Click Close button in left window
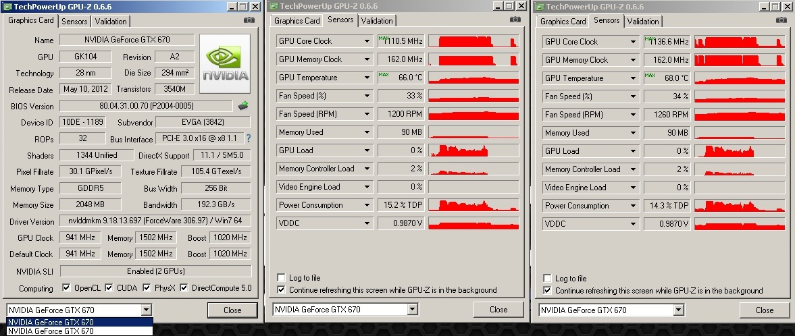795x336 pixels. pos(232,310)
